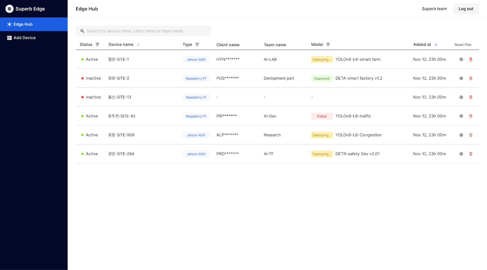Click Jetson AGX tag for 밀양-SITE-1
The width and height of the screenshot is (487, 270).
click(x=196, y=60)
